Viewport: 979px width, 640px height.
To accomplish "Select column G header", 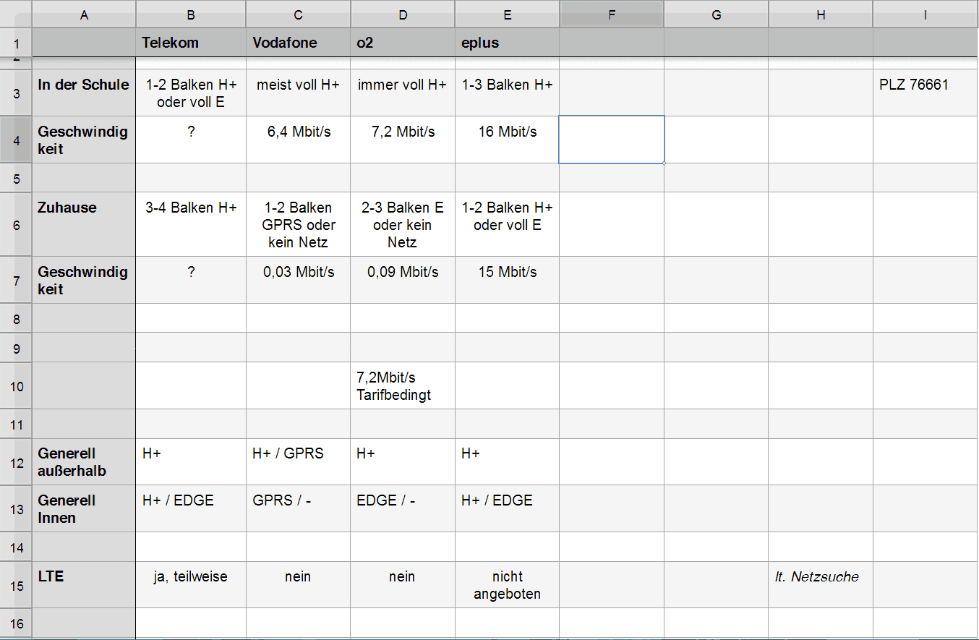I will pyautogui.click(x=716, y=14).
